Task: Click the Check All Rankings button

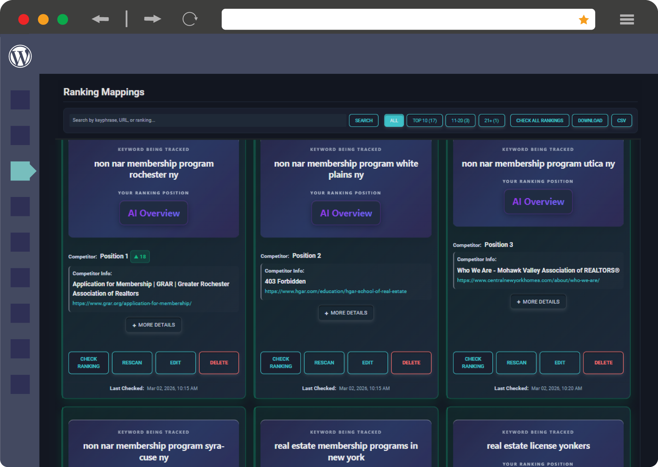Action: coord(539,121)
